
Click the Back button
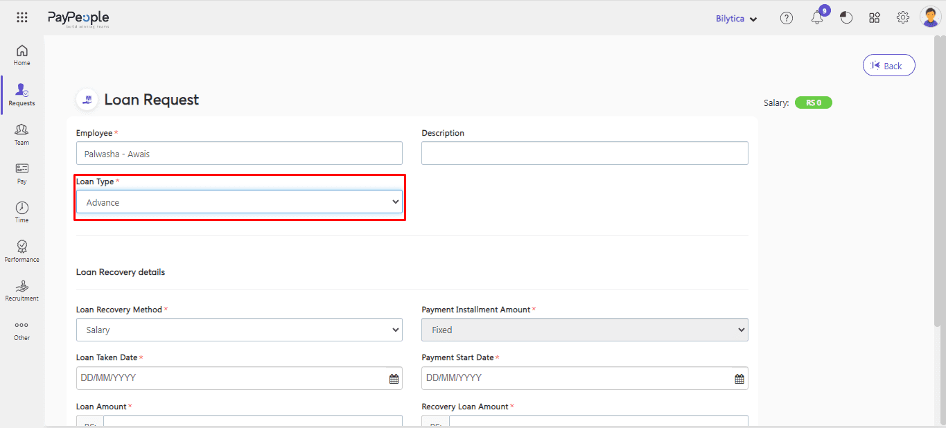coord(888,66)
